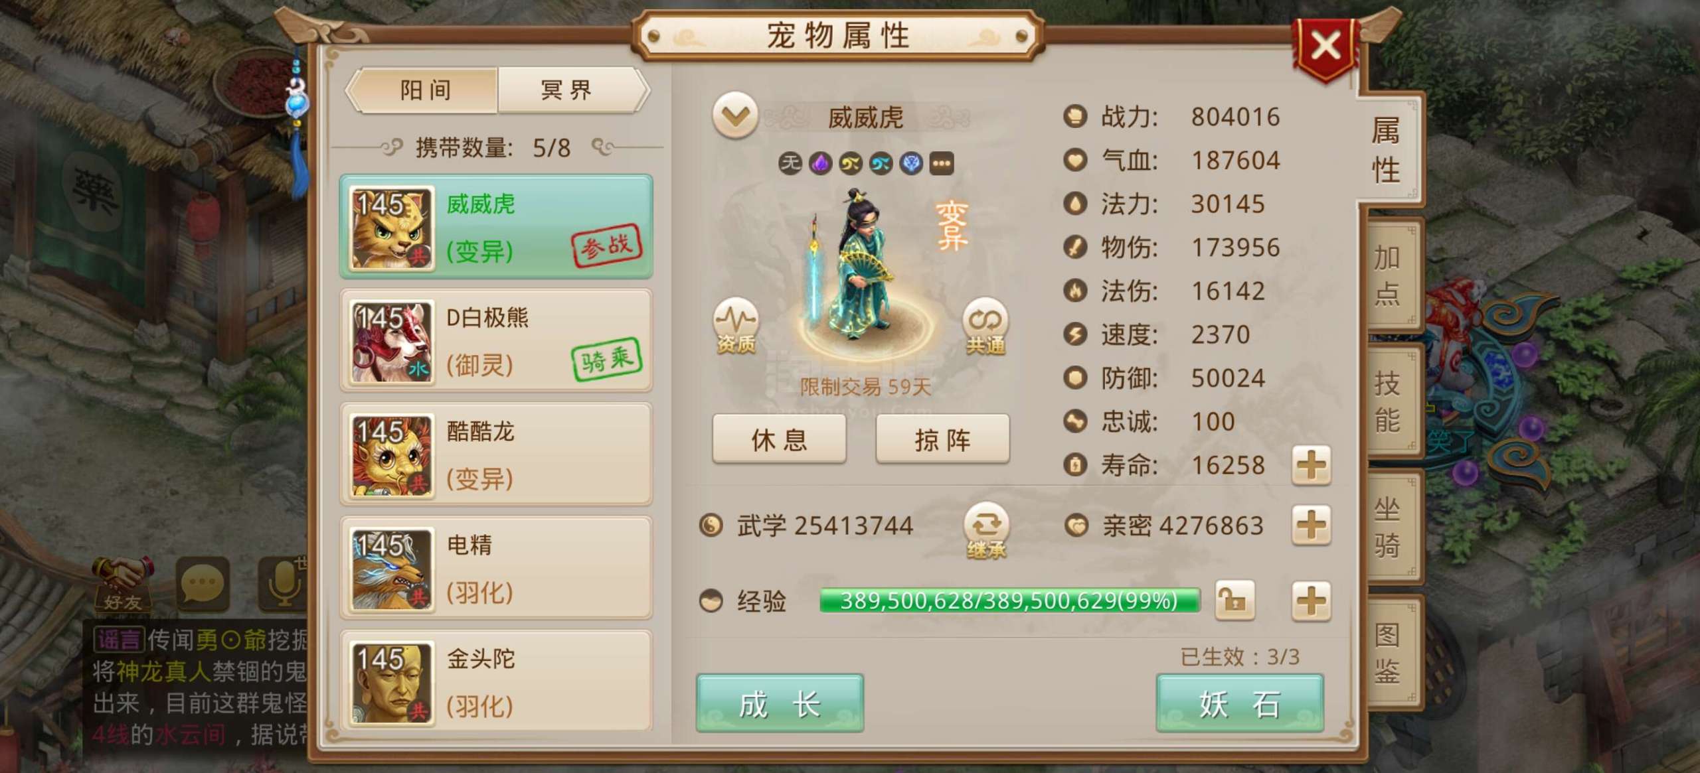Add lifespan with the 寿命 plus button
The height and width of the screenshot is (773, 1700).
pos(1311,465)
